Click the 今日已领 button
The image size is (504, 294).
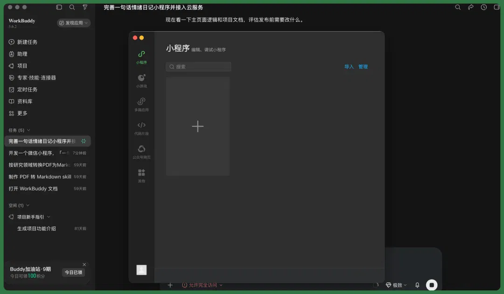(73, 272)
